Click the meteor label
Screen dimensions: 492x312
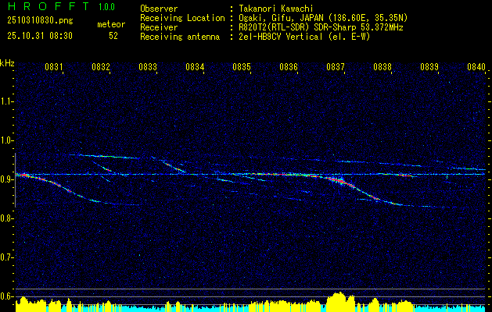(x=111, y=24)
